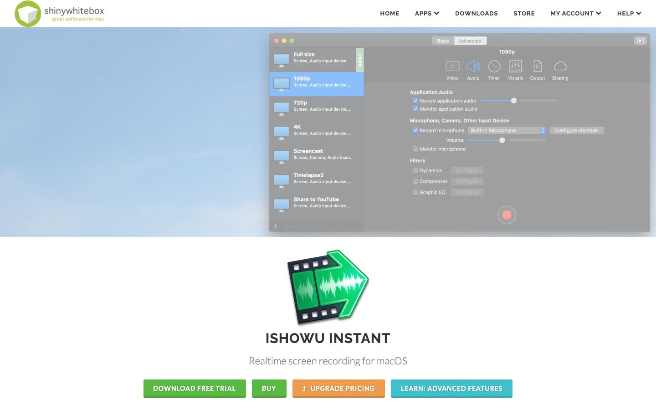Enable Monitor microphone checkbox
Viewport: 656px width, 410px height.
click(415, 149)
